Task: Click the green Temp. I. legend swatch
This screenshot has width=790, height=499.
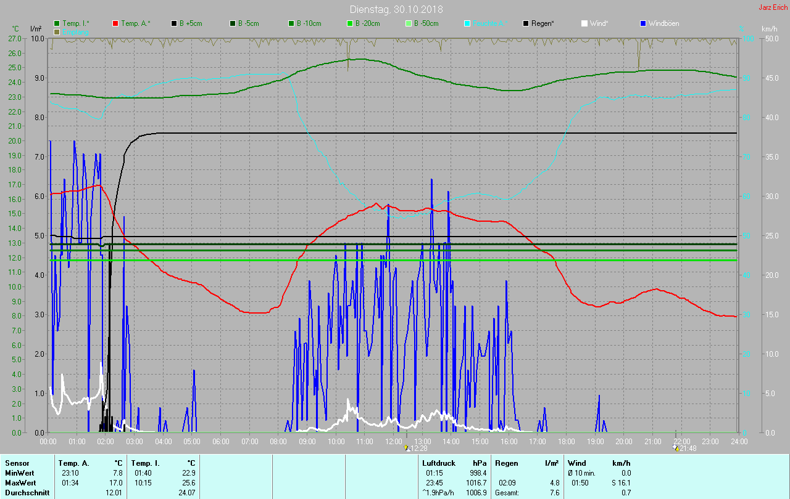Action: [x=57, y=23]
